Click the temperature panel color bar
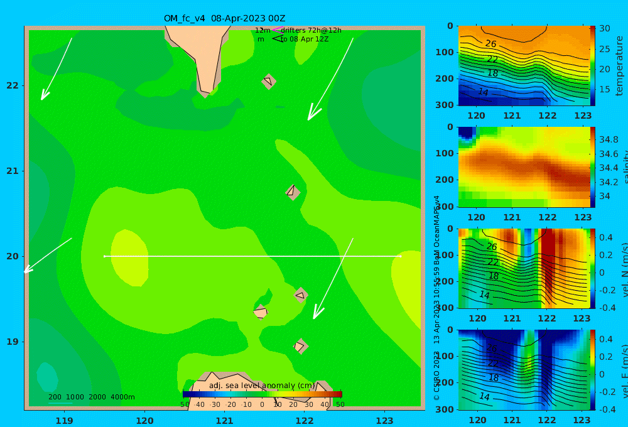This screenshot has height=427, width=628. click(592, 66)
